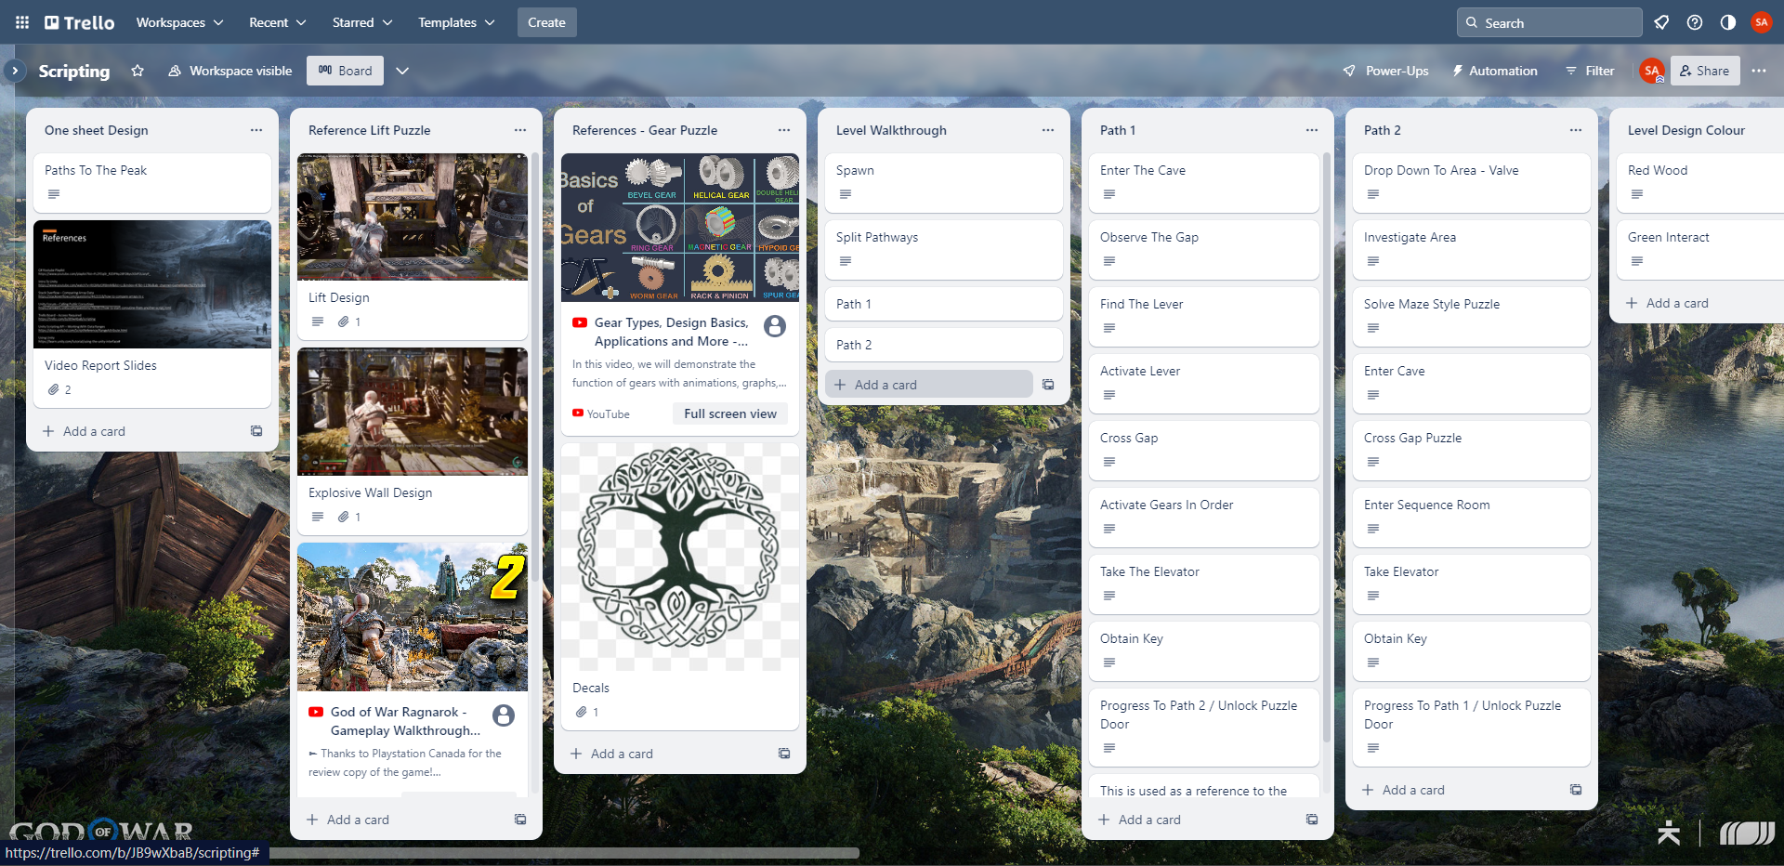The image size is (1784, 866).
Task: Open the Cross Gap Puzzle card
Action: pyautogui.click(x=1472, y=451)
